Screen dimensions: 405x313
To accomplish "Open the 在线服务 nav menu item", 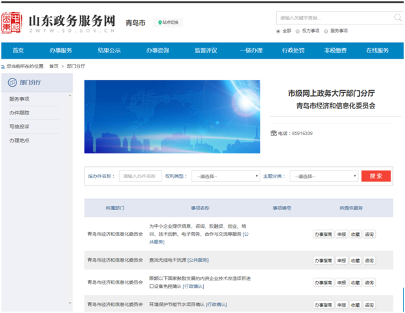I will click(378, 50).
